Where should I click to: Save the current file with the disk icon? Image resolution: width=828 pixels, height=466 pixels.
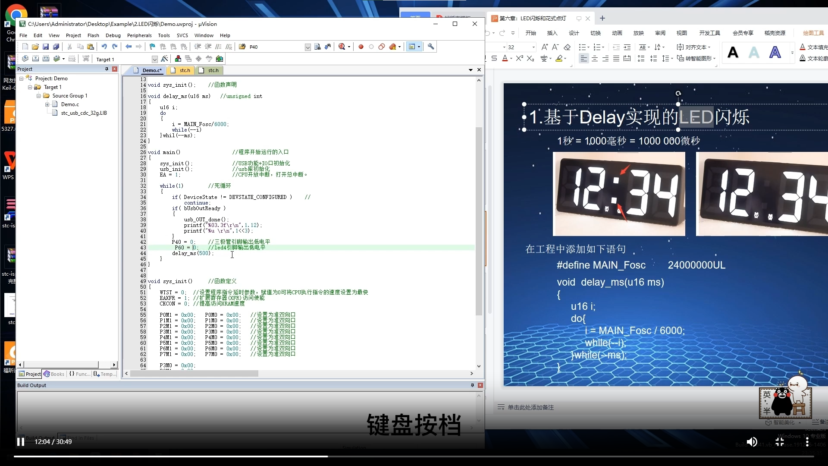pos(46,47)
